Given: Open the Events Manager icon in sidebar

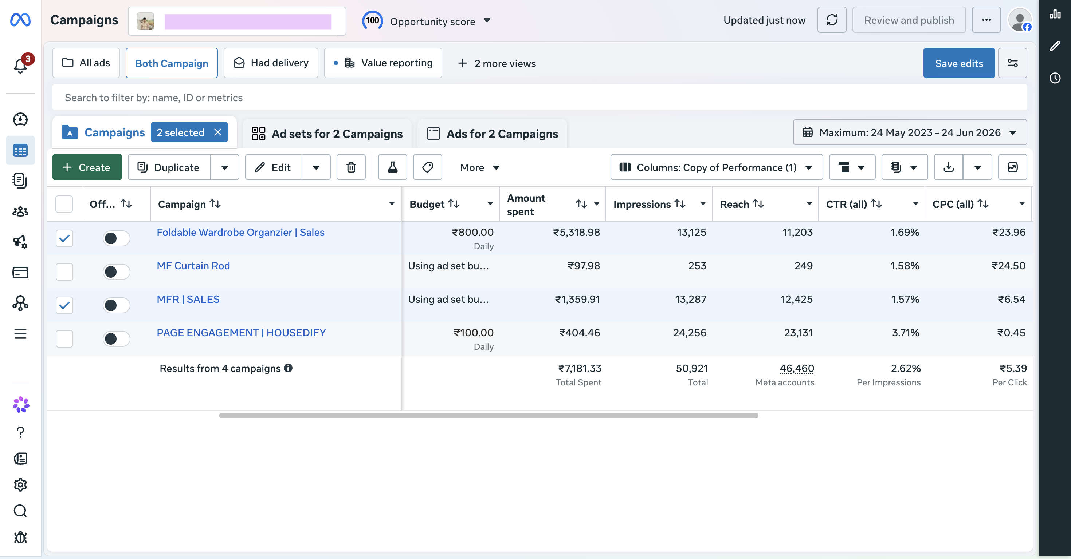Looking at the screenshot, I should point(20,303).
